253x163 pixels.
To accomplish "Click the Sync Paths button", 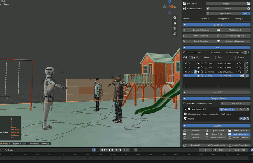I will point(224,14).
